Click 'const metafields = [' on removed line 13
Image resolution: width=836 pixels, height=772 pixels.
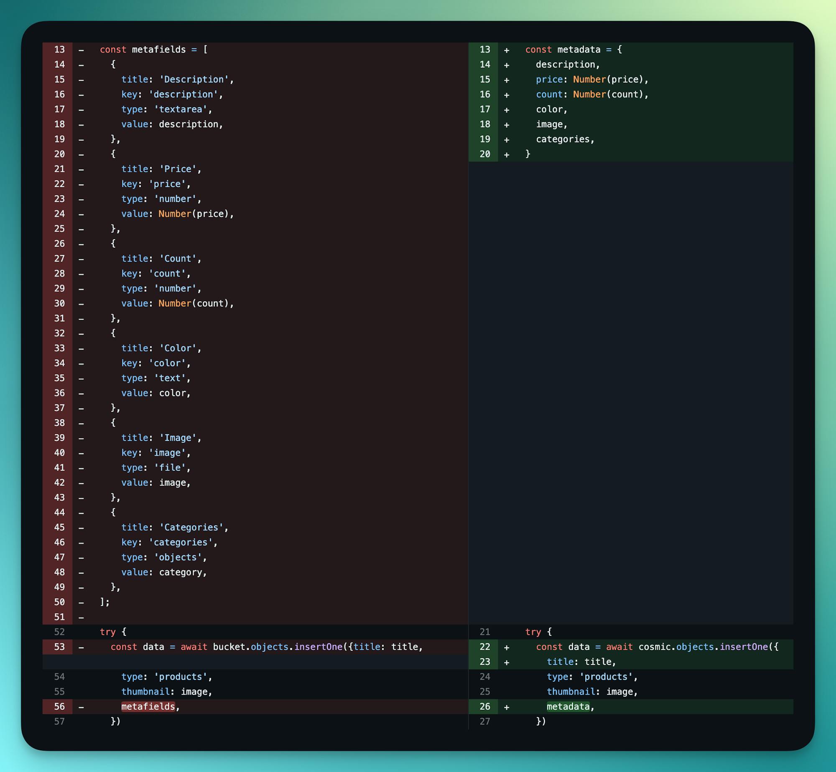(x=154, y=49)
